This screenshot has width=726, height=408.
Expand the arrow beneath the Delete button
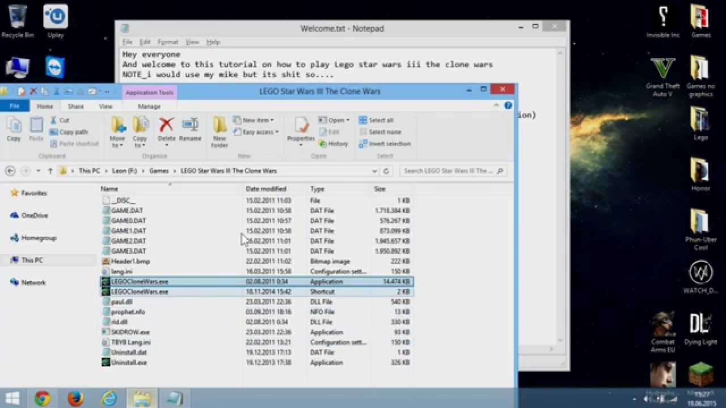click(x=166, y=145)
